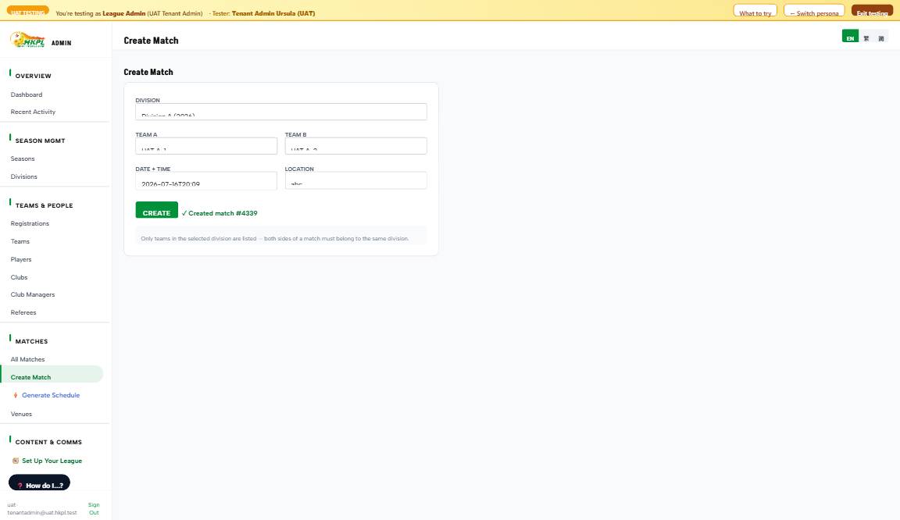This screenshot has width=900, height=520.
Task: Open Seasons in the sidebar
Action: (23, 159)
